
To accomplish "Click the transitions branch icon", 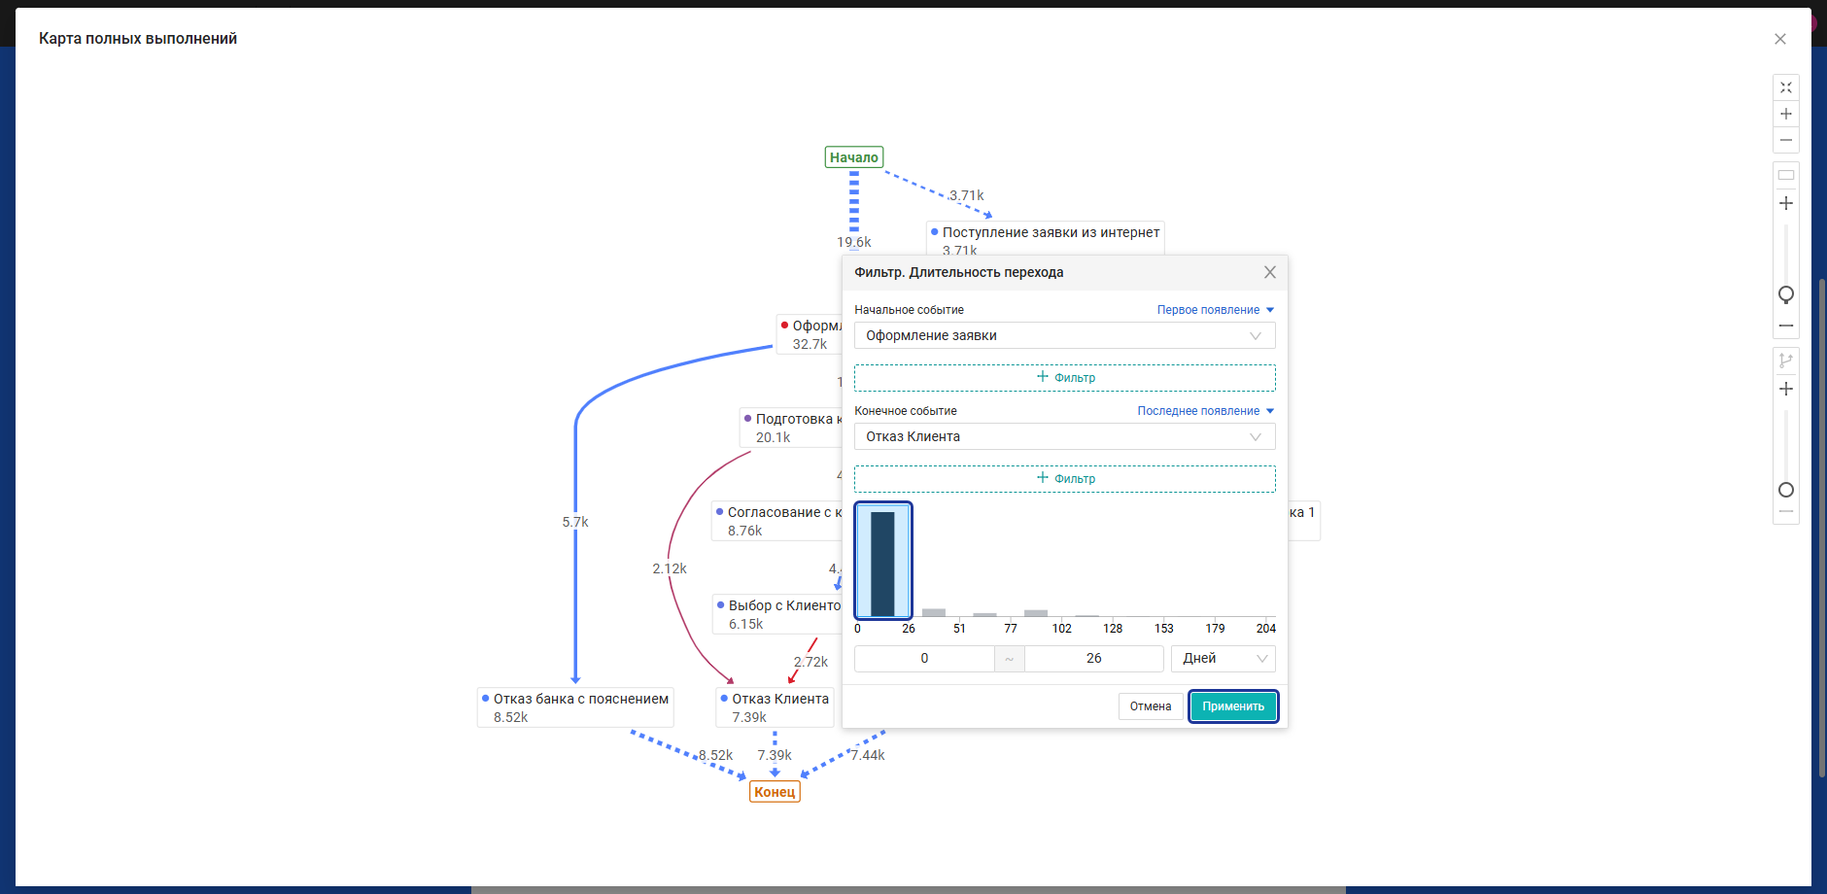I will [1786, 361].
